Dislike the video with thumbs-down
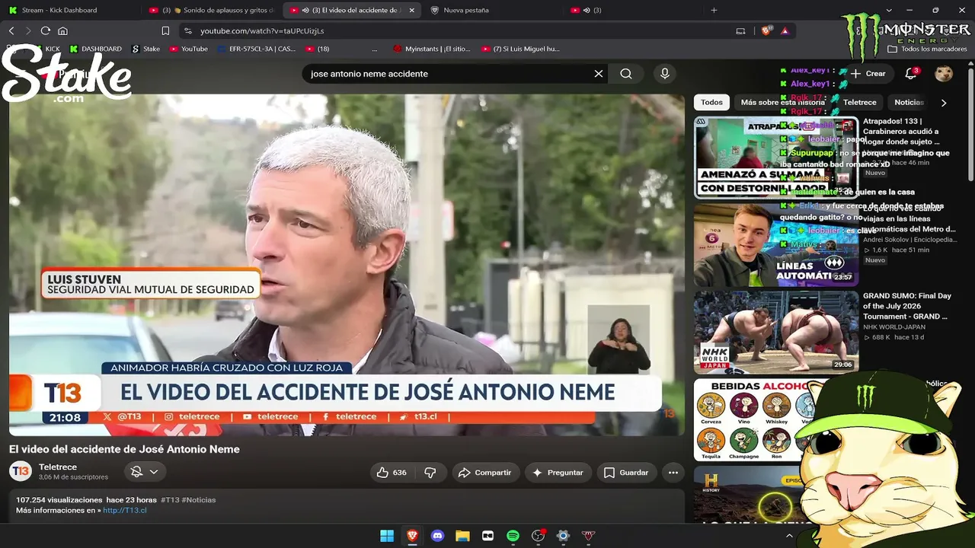The image size is (975, 548). tap(430, 473)
